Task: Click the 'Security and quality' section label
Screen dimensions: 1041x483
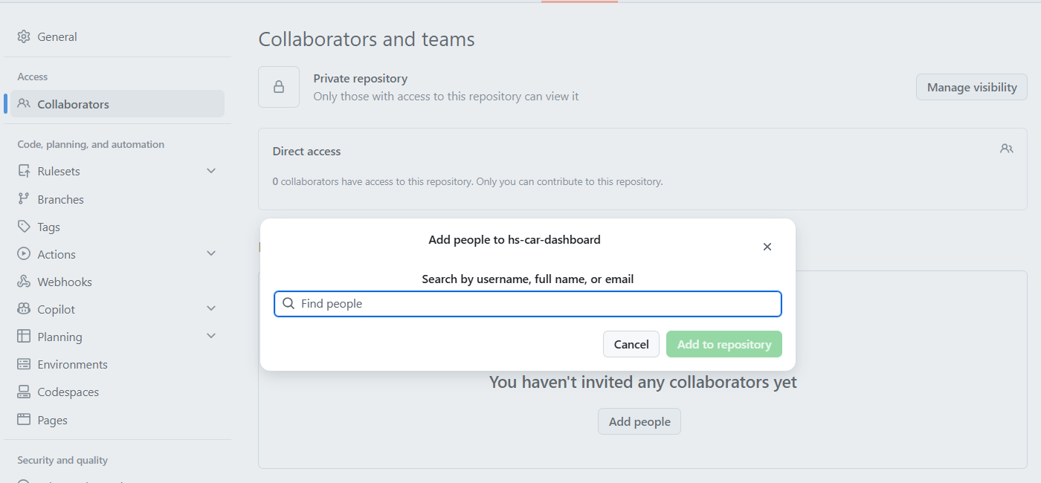Action: [x=62, y=460]
